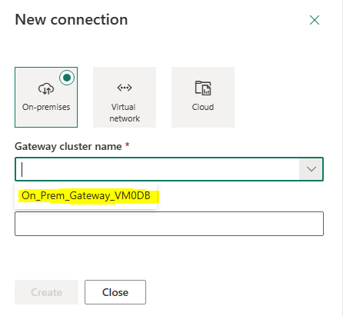Click the Virtual network arrows icon
The image size is (343, 316).
coord(125,88)
